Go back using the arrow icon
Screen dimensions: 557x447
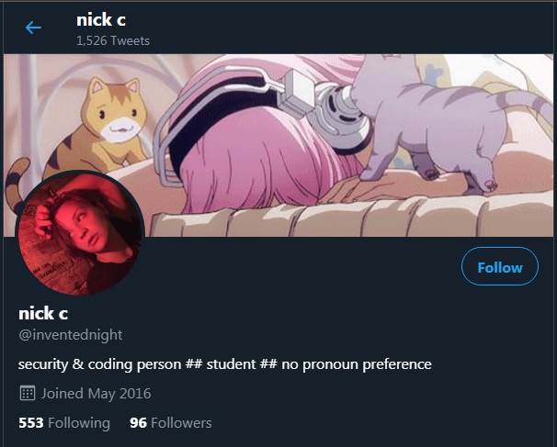tap(33, 28)
